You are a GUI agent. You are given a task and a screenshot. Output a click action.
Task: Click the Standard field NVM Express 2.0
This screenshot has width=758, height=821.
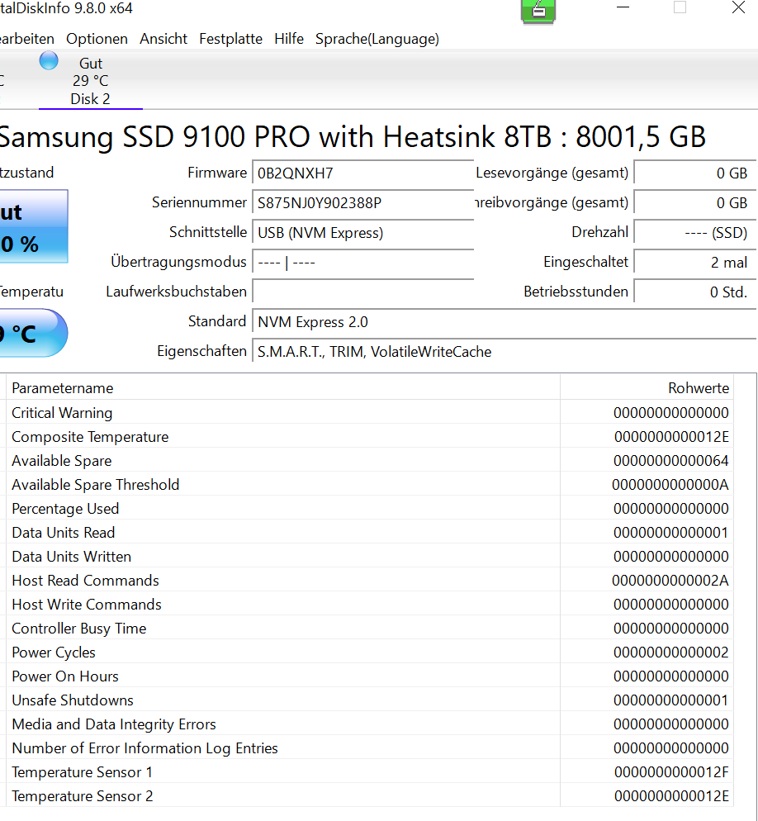[505, 321]
